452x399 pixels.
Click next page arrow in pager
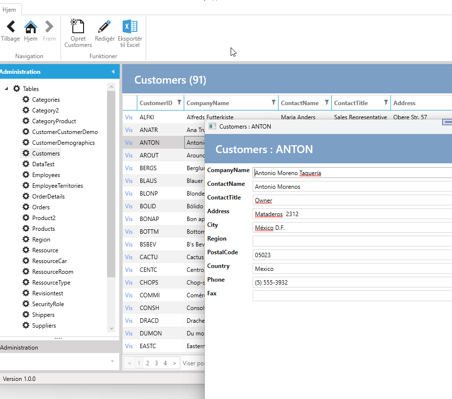click(x=174, y=363)
